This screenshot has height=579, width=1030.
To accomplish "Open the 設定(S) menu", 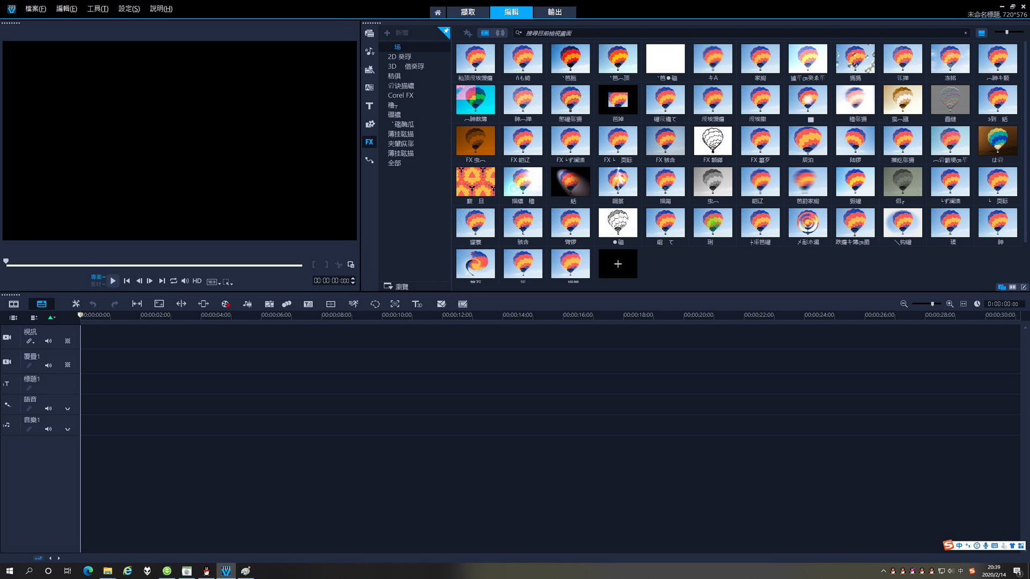I will click(129, 9).
